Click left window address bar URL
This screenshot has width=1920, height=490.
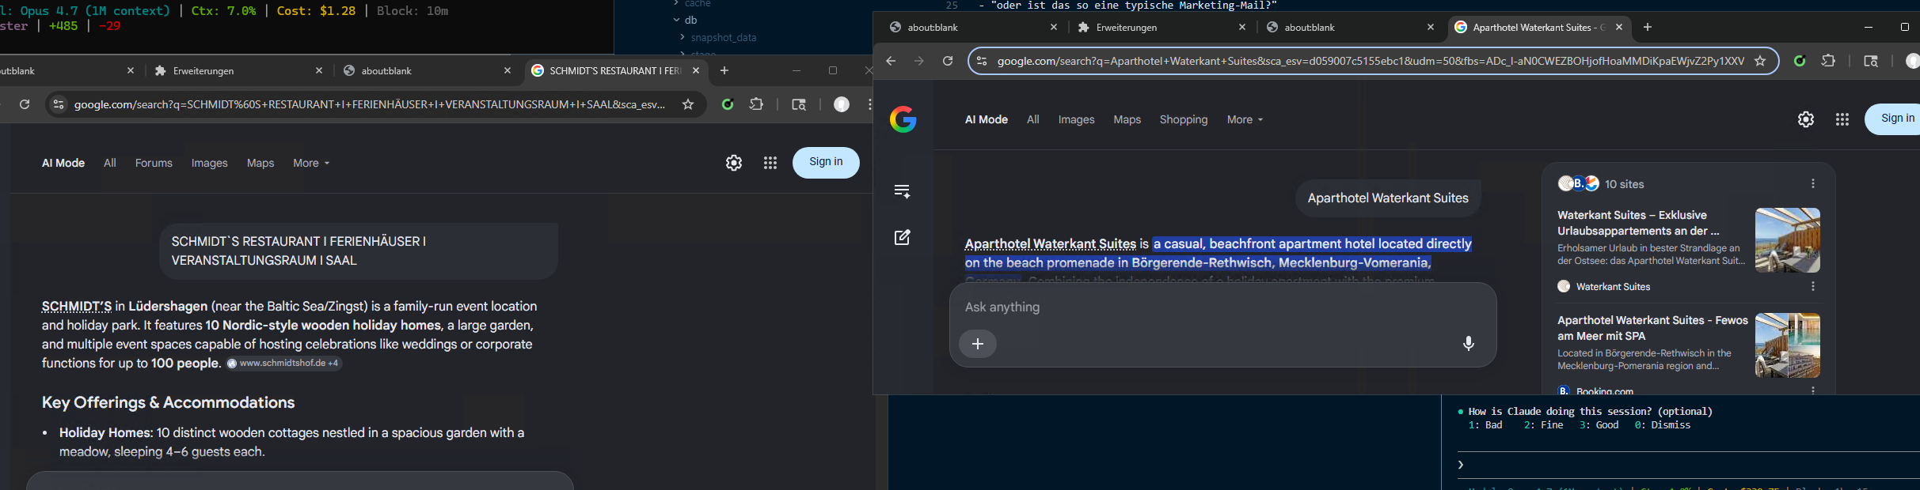pos(370,104)
